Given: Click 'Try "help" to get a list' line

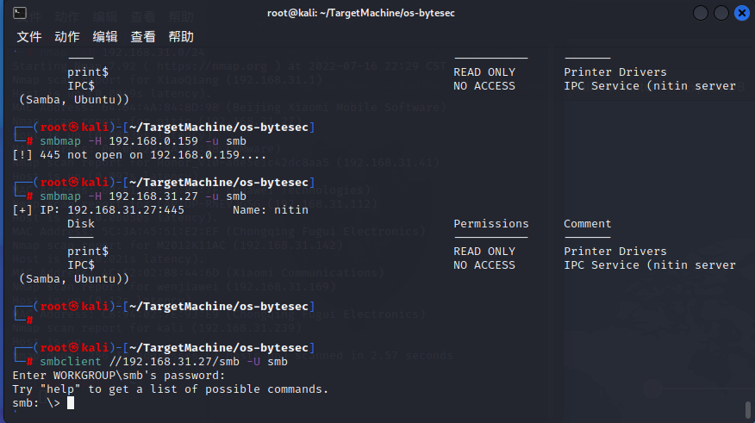Looking at the screenshot, I should [171, 389].
